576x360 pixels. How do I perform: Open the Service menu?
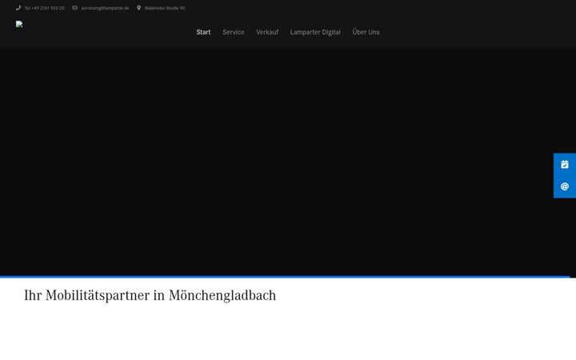234,32
